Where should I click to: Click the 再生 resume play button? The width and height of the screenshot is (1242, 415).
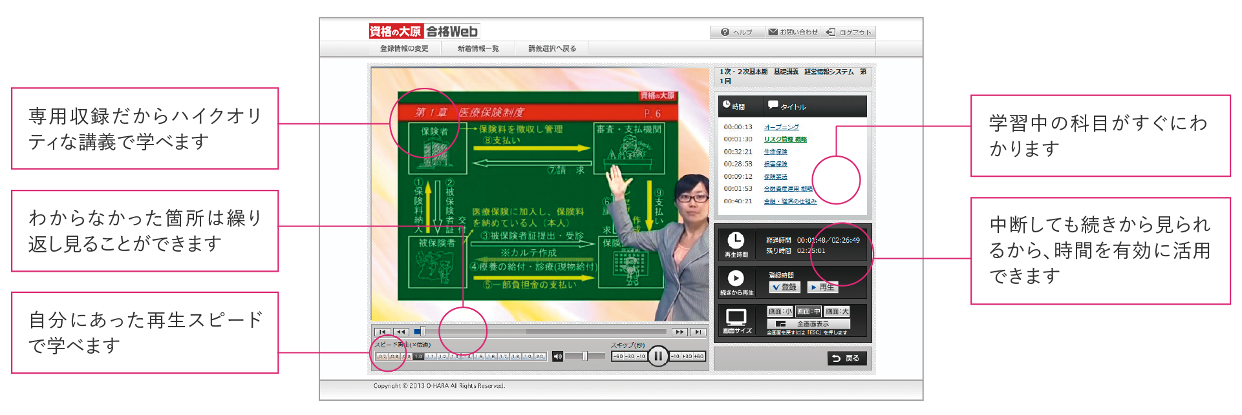click(x=822, y=287)
